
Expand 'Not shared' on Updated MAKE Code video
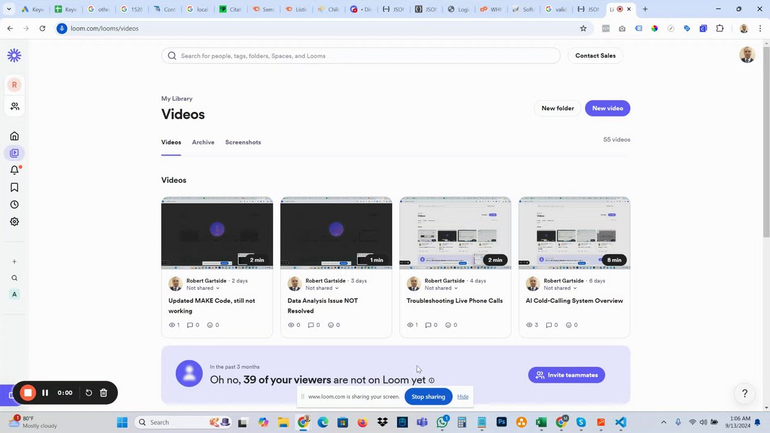click(x=203, y=288)
